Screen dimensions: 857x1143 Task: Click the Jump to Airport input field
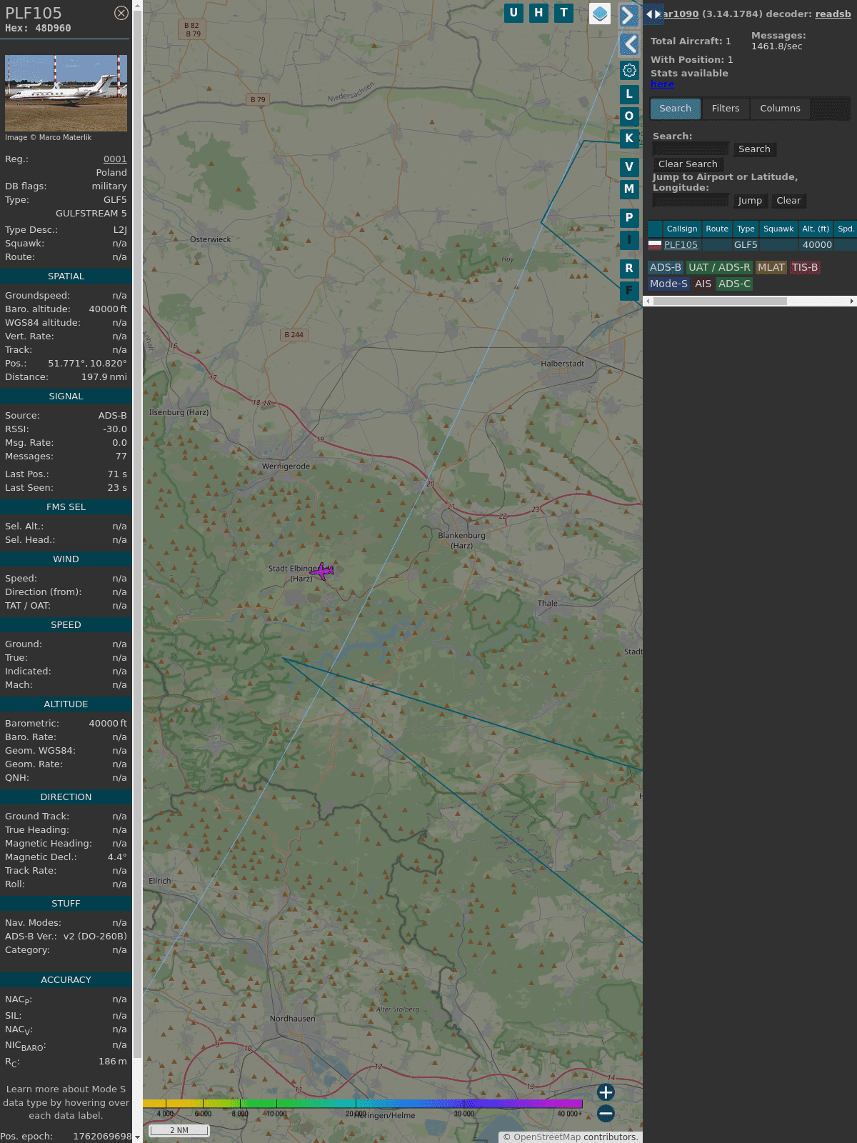point(691,201)
